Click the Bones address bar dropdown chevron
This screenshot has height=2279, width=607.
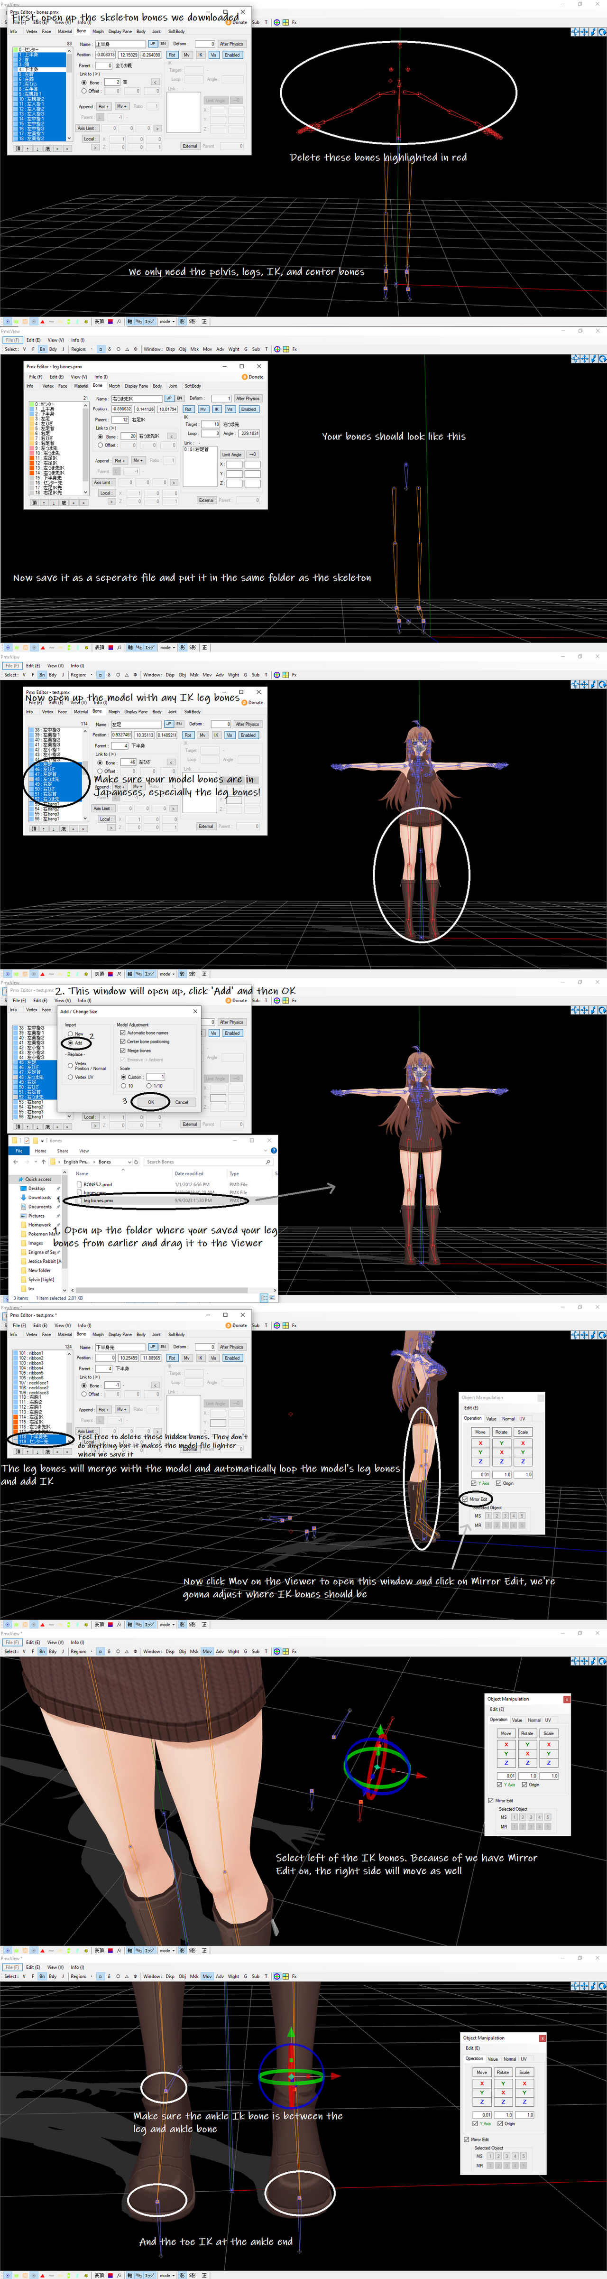coord(130,1162)
